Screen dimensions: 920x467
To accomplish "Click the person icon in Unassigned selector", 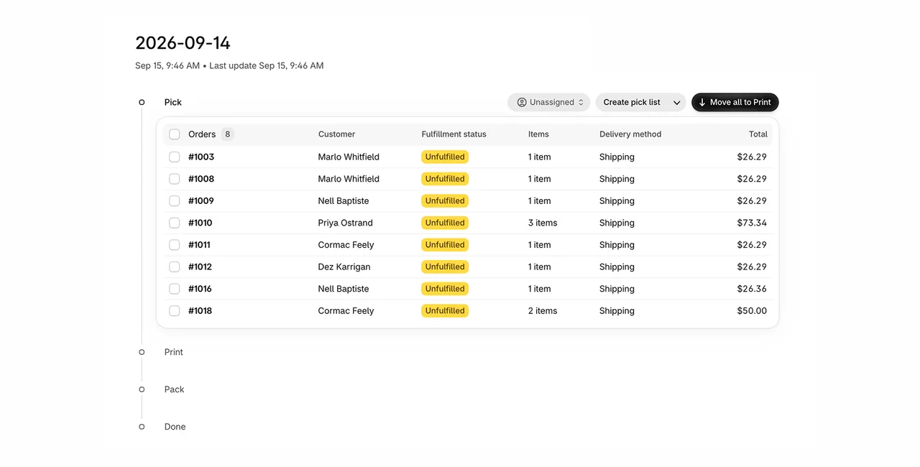I will point(522,102).
